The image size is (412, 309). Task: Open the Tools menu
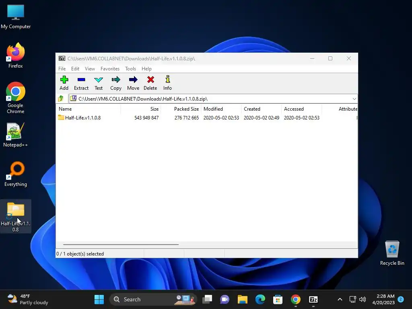click(x=130, y=68)
